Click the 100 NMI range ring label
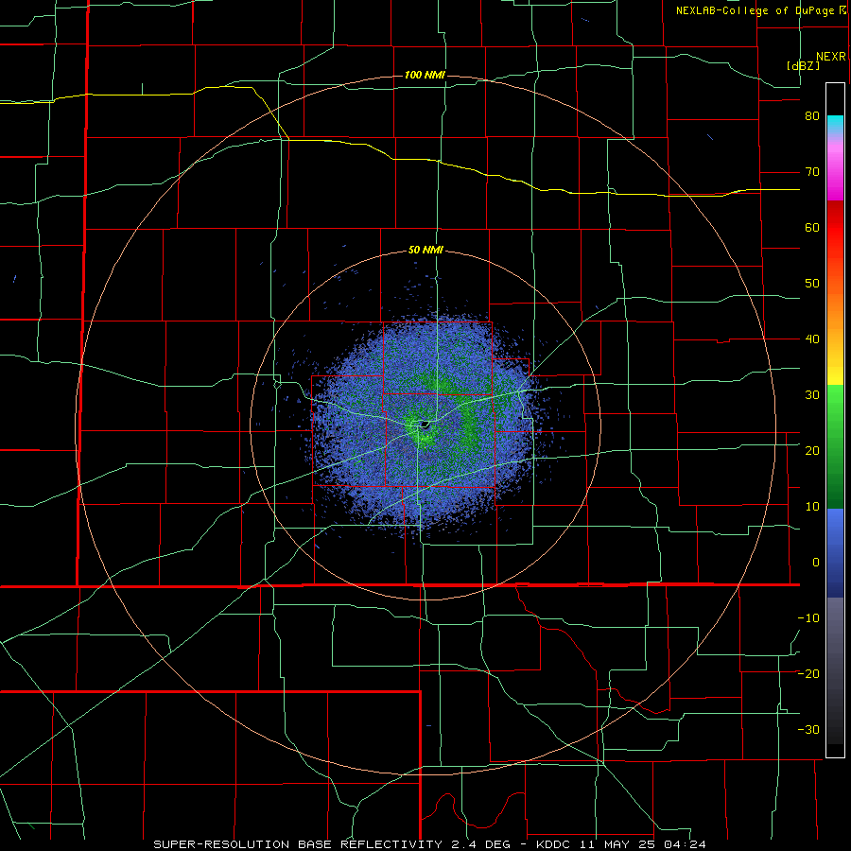The image size is (851, 851). coord(425,75)
